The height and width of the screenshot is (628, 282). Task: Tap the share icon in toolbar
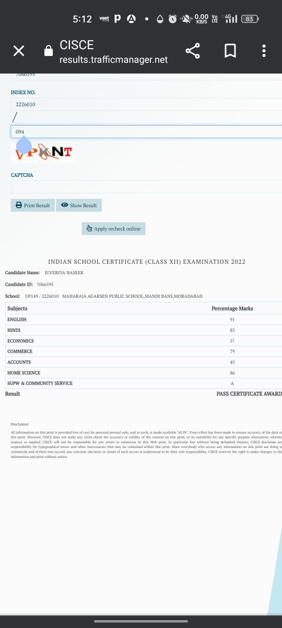pos(193,51)
